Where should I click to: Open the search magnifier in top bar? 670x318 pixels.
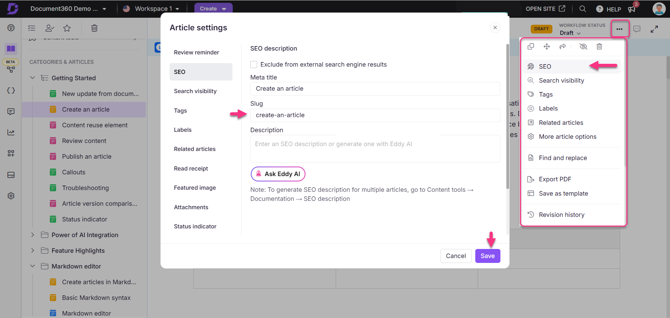point(582,9)
